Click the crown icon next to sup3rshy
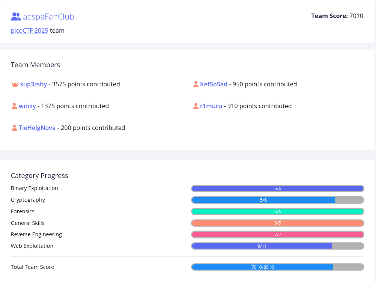 coord(15,84)
